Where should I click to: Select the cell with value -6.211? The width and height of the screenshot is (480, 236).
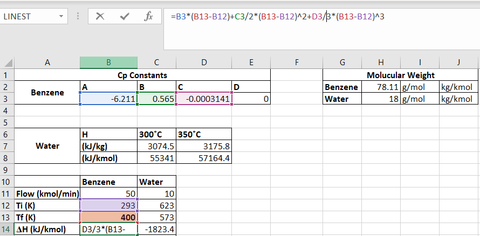(x=108, y=99)
